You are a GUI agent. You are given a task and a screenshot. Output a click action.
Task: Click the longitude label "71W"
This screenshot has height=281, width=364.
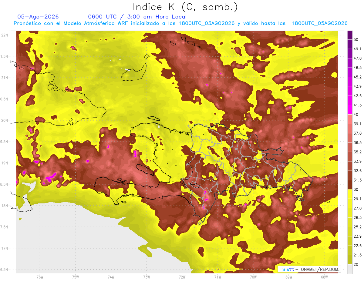(217, 277)
